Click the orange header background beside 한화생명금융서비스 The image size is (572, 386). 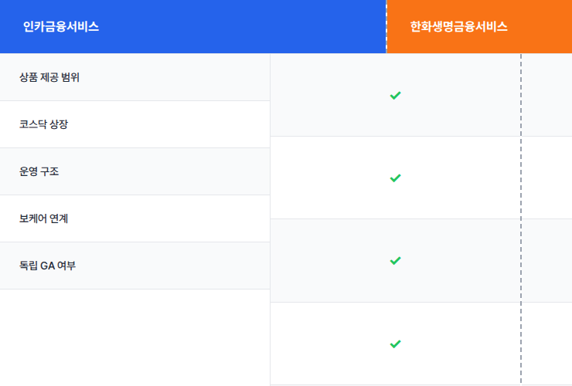(541, 27)
